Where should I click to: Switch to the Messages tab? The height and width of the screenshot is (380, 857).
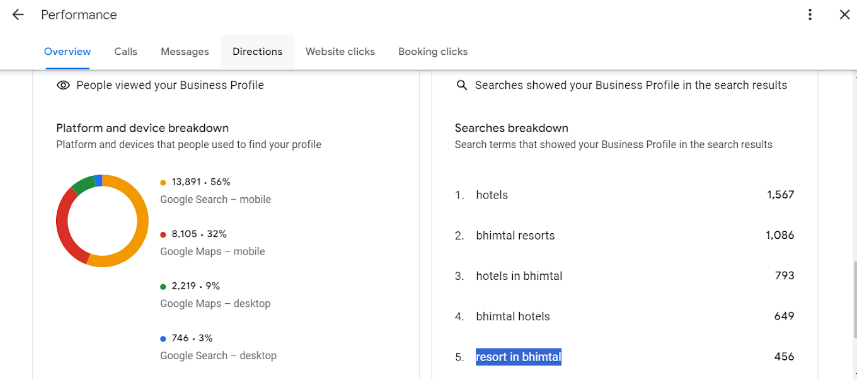pyautogui.click(x=184, y=51)
